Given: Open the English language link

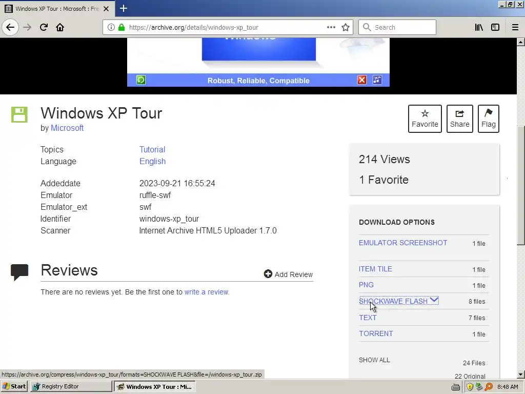Looking at the screenshot, I should coord(153,162).
